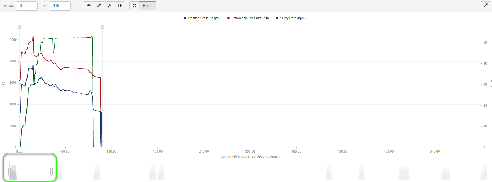Click the 50 bpm right axis label
Viewport: 492px width, 182px height.
(485, 42)
